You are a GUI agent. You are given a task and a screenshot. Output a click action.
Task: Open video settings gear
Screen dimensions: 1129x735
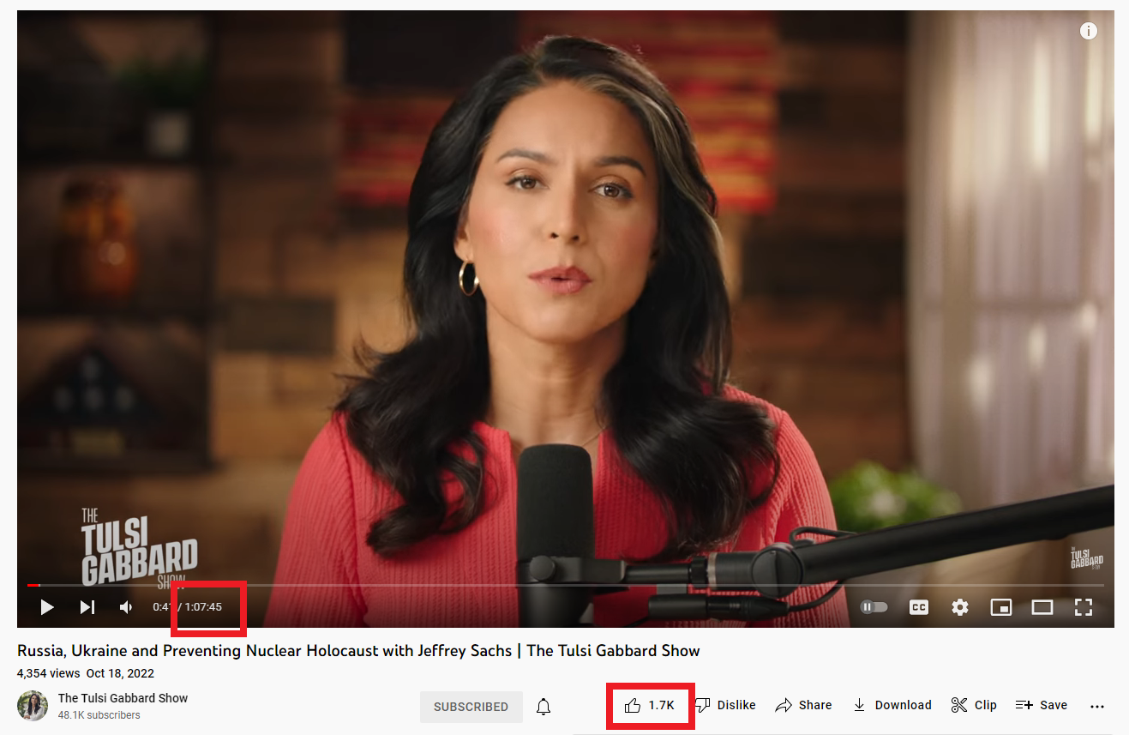(960, 607)
